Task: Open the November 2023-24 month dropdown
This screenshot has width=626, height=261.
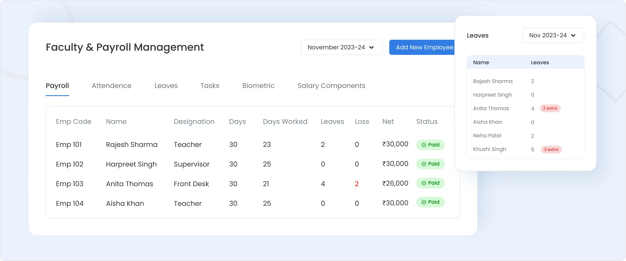Action: (x=341, y=47)
